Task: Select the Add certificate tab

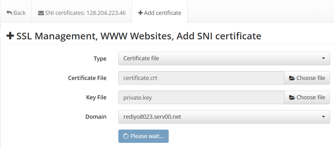Action: point(160,13)
